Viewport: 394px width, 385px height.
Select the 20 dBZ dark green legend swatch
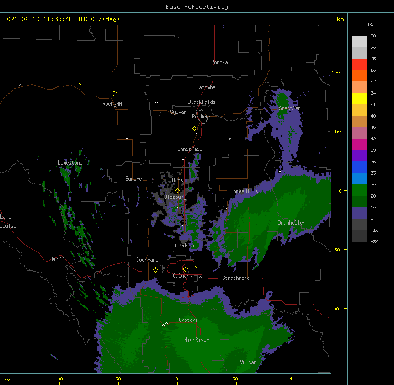[359, 201]
